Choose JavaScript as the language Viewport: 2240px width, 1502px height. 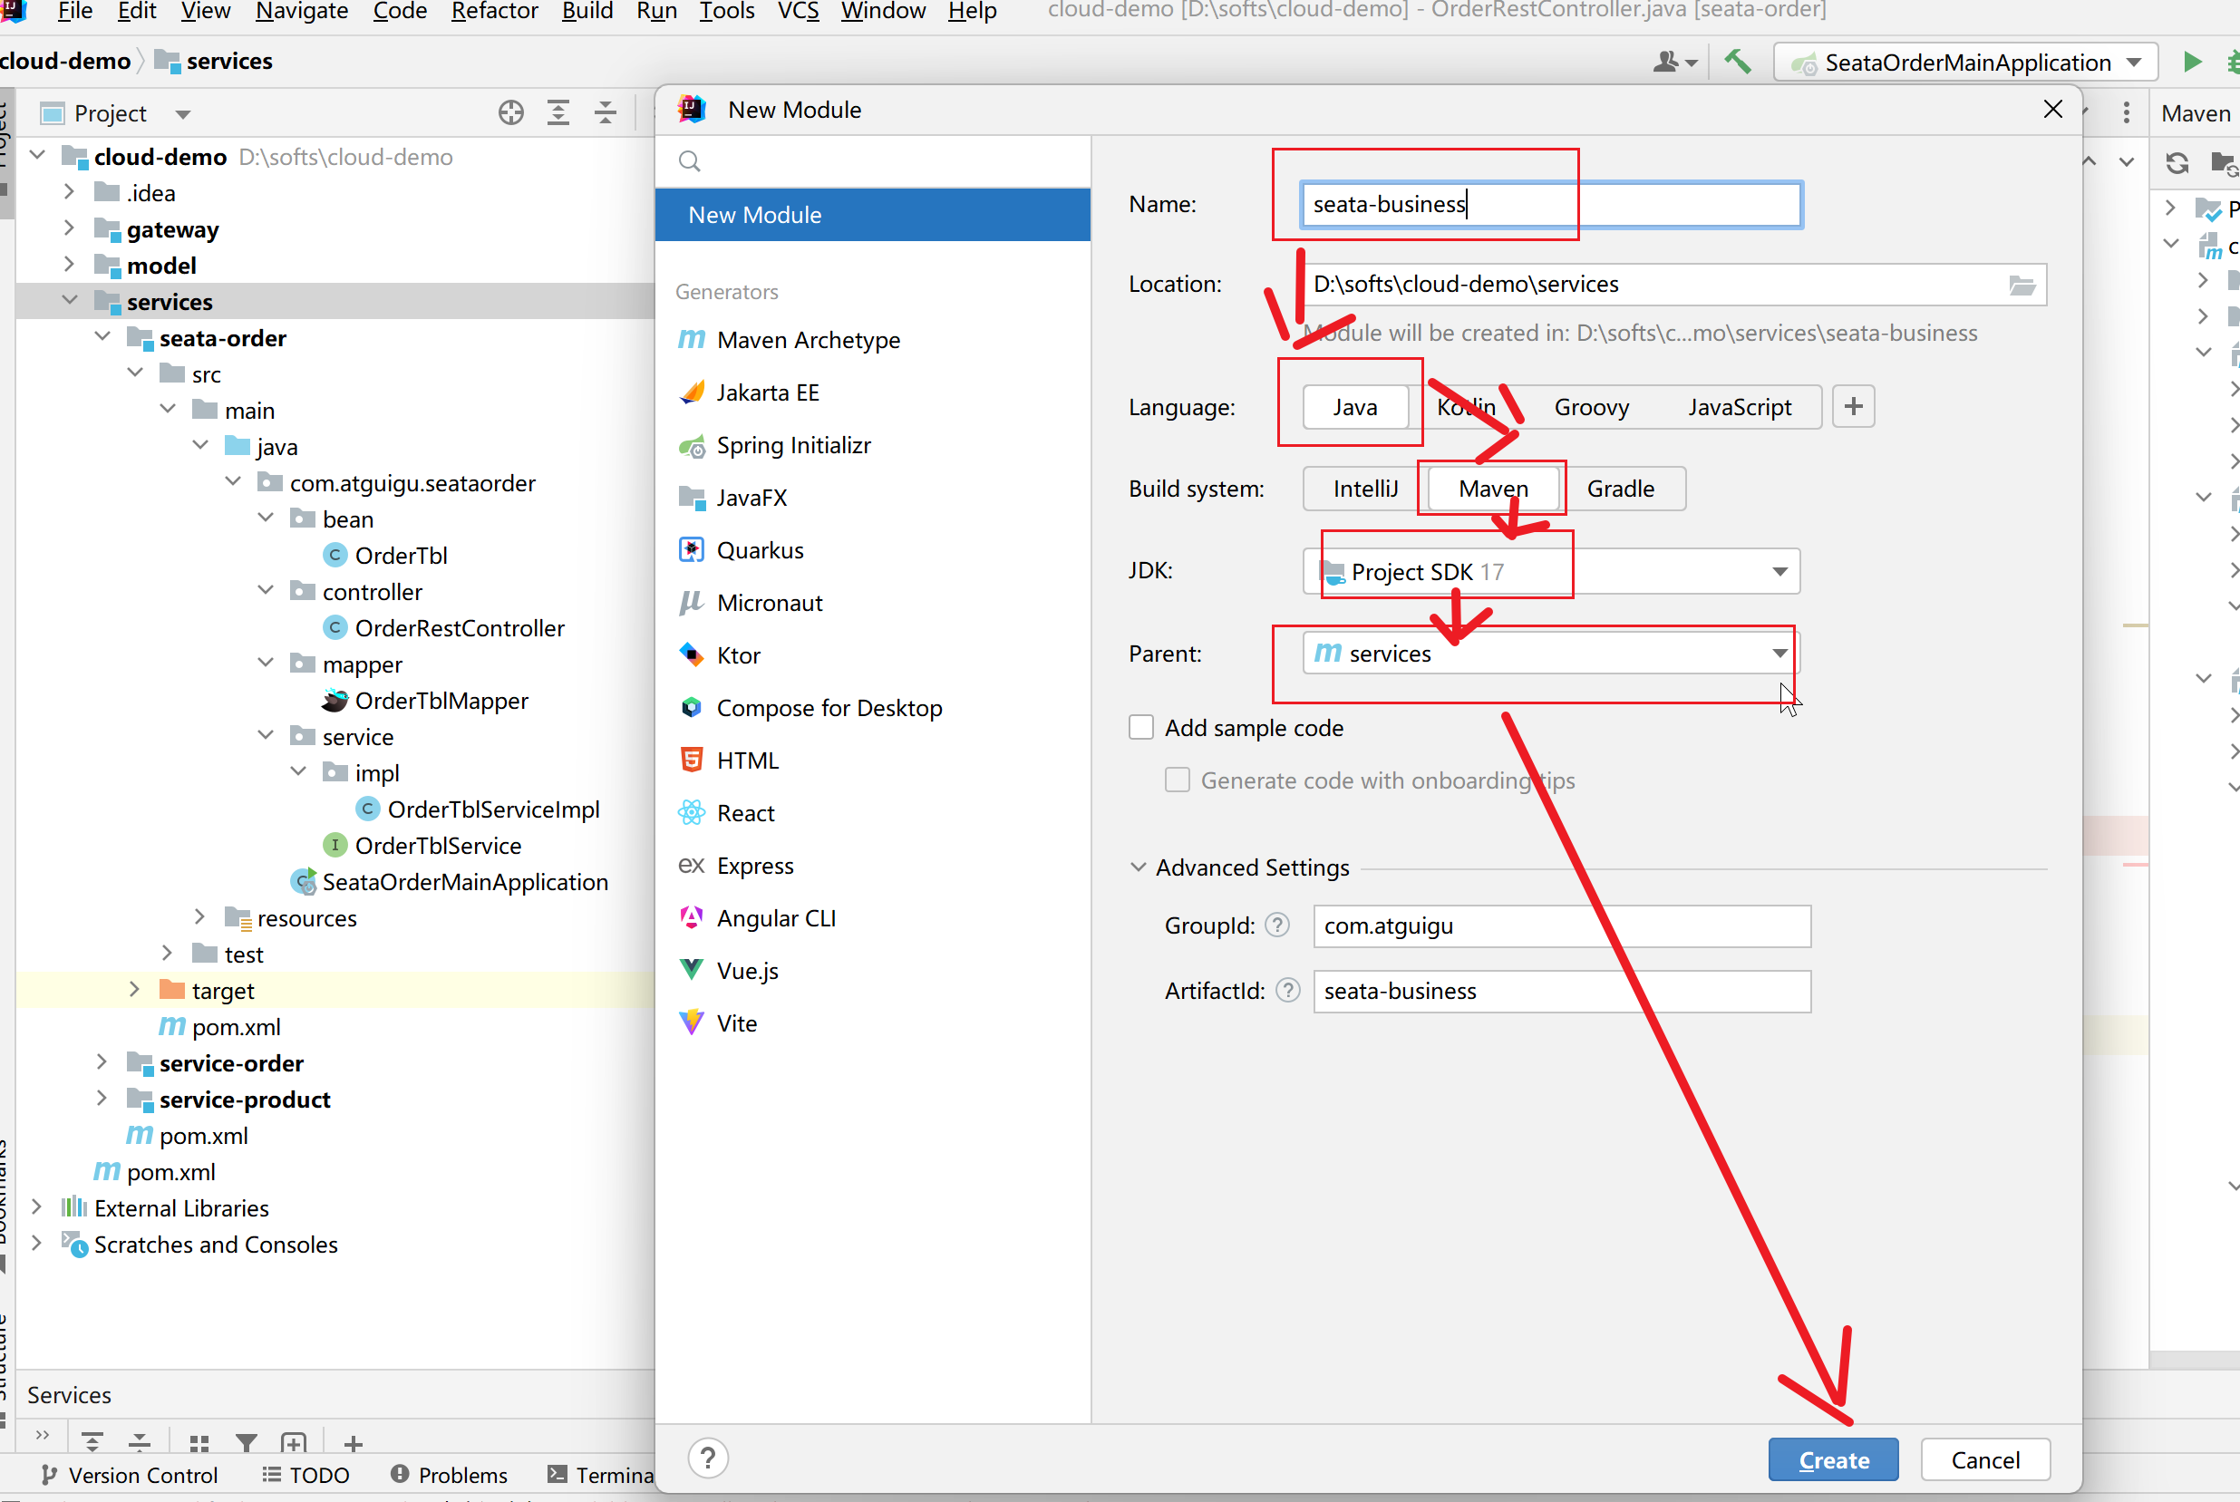pos(1739,407)
